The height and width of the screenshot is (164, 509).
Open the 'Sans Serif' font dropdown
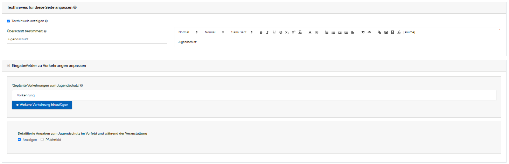pos(242,32)
